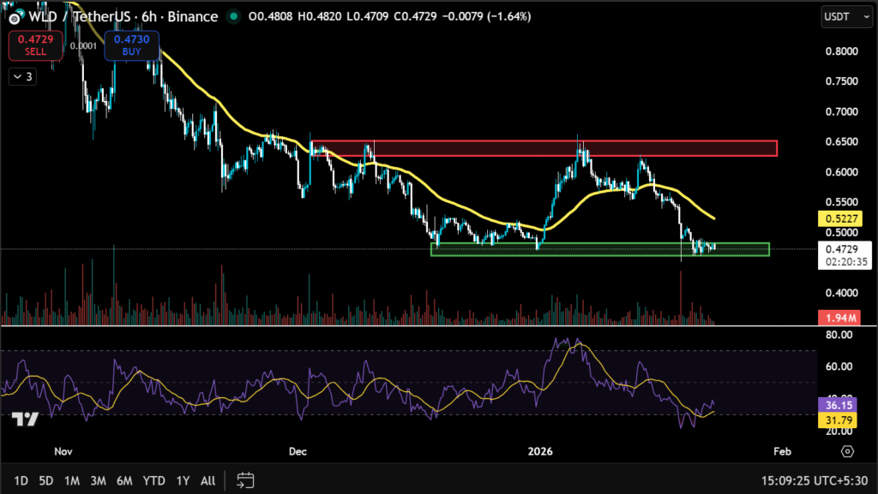
Task: Expand the collapsed indicators legend showing 3
Action: pyautogui.click(x=21, y=77)
